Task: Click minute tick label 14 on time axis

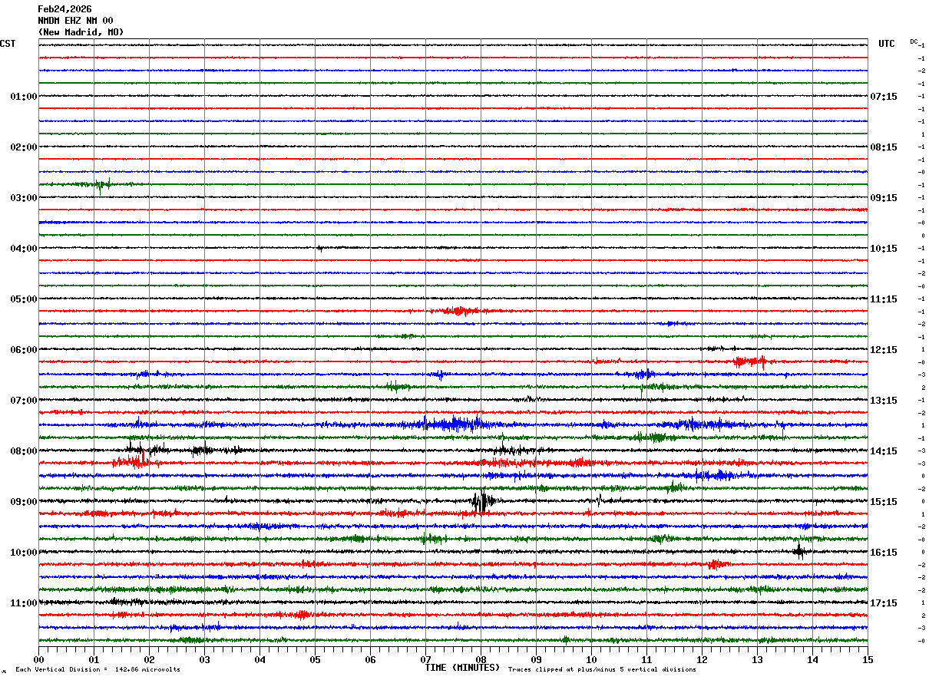Action: click(812, 659)
